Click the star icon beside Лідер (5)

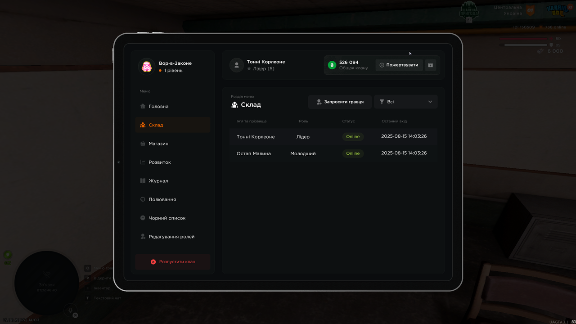click(x=249, y=69)
